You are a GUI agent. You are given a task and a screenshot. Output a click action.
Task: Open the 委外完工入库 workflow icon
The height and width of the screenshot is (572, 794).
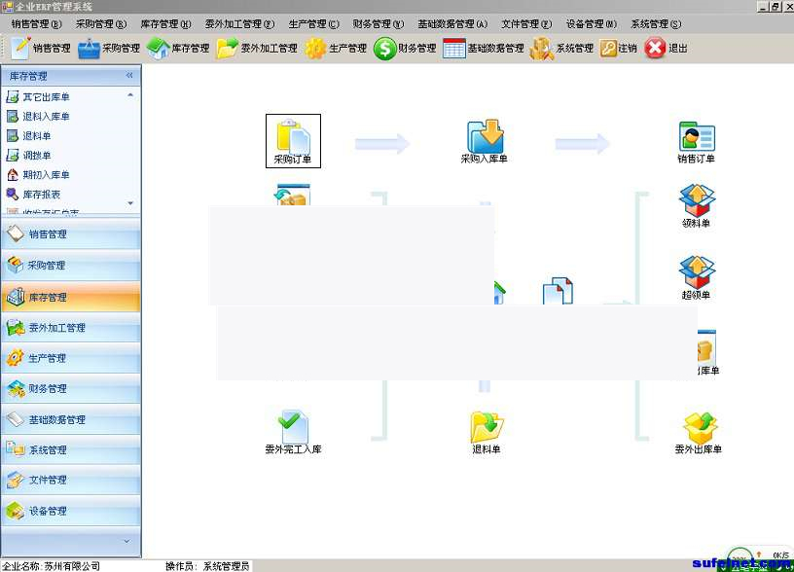tap(293, 431)
